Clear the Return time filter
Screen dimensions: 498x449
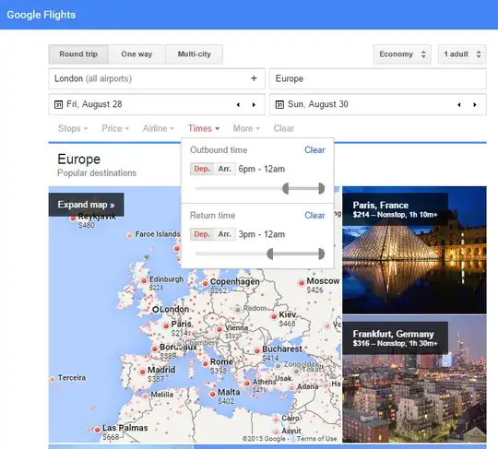[314, 216]
